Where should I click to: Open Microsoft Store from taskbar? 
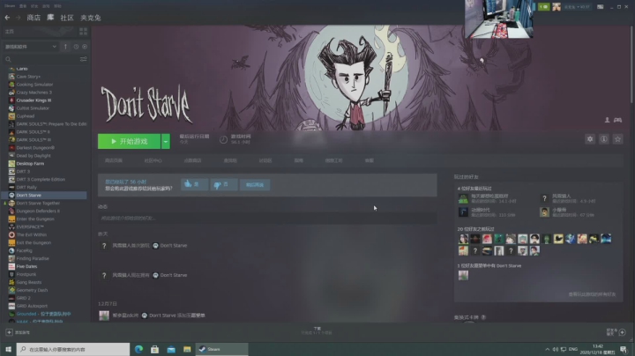pyautogui.click(x=154, y=349)
